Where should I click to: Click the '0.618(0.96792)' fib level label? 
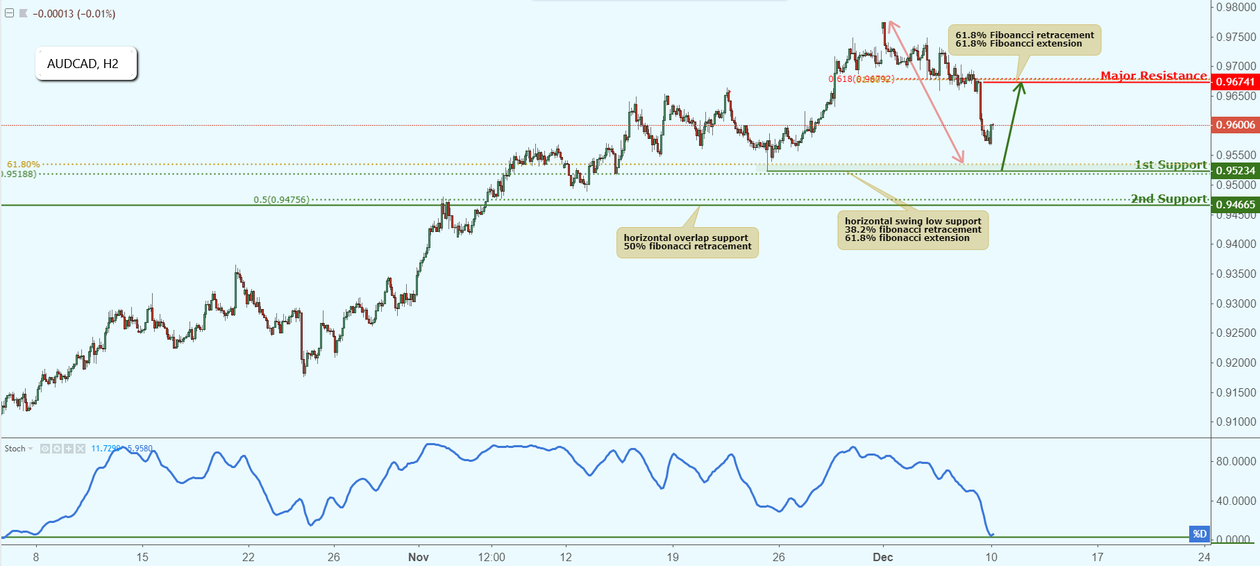coord(861,79)
